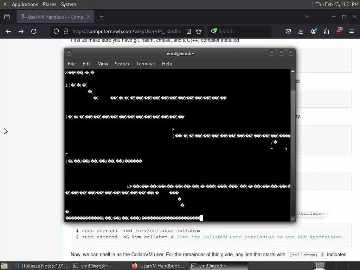
Task: Open the Firefox downloads panel
Action: click(301, 31)
